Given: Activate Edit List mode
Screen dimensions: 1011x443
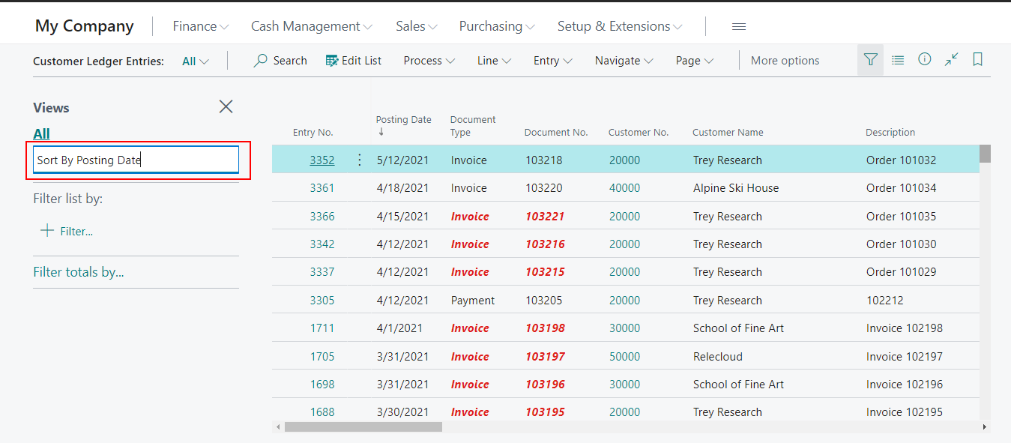Looking at the screenshot, I should pyautogui.click(x=354, y=60).
